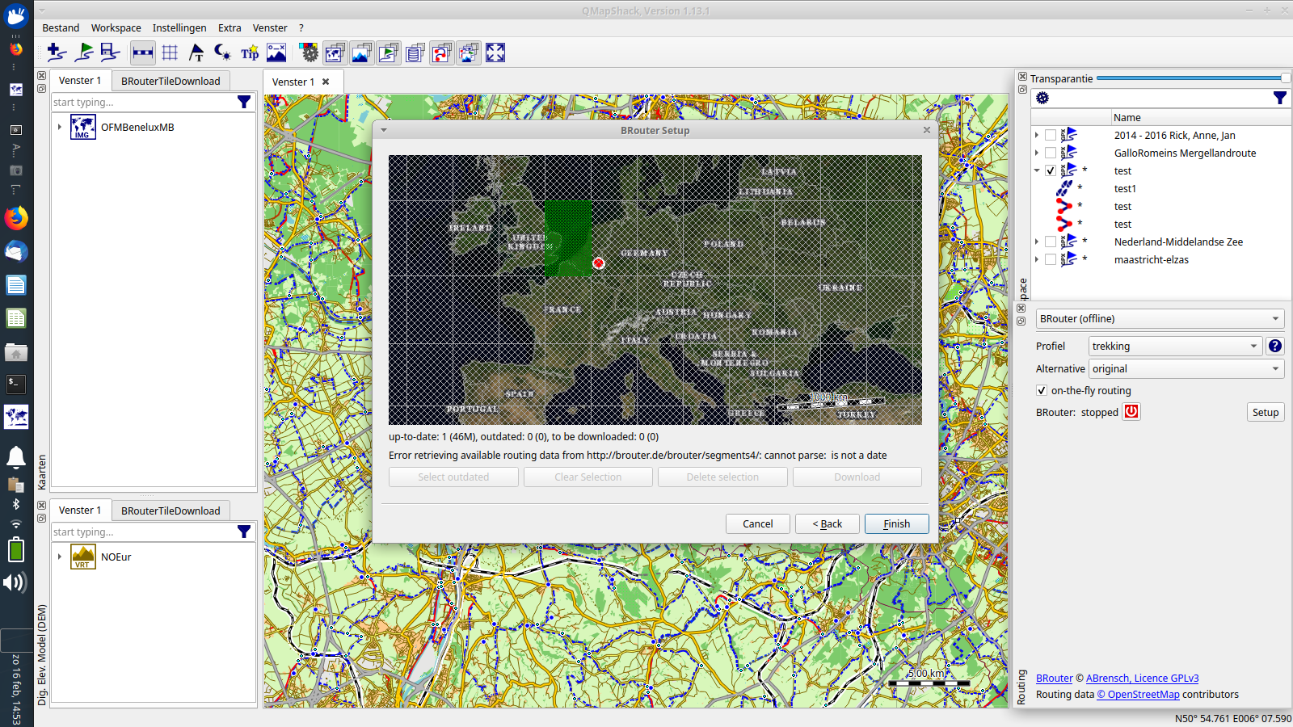Click the Kaarten 'start typing...' filter field

pos(143,102)
